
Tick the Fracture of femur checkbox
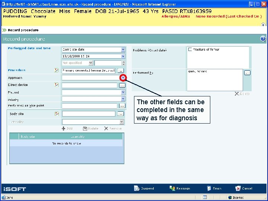[190, 50]
